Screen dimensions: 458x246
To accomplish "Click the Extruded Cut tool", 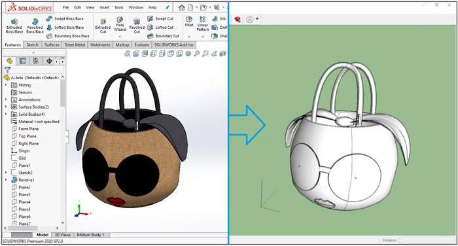I will 103,26.
